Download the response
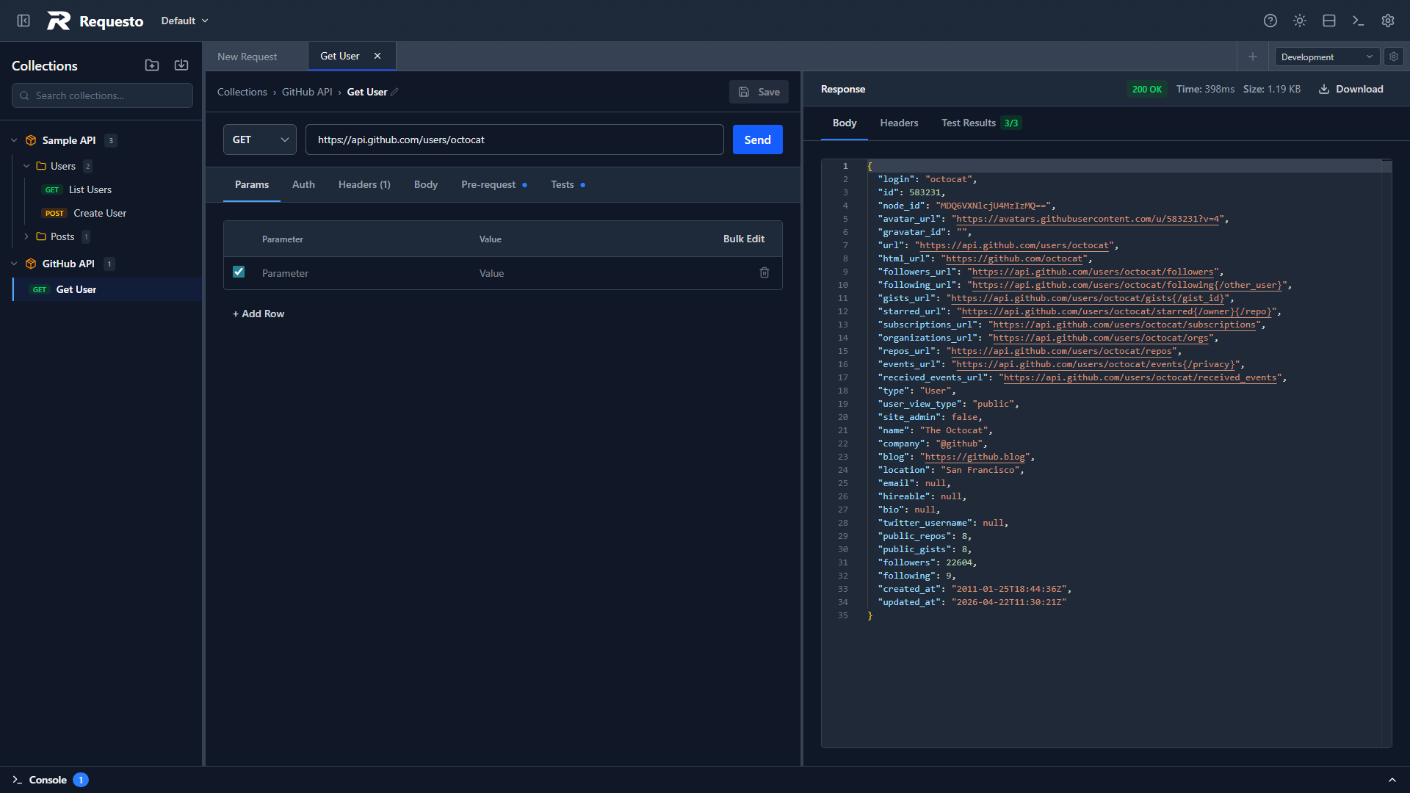1410x793 pixels. (1351, 89)
